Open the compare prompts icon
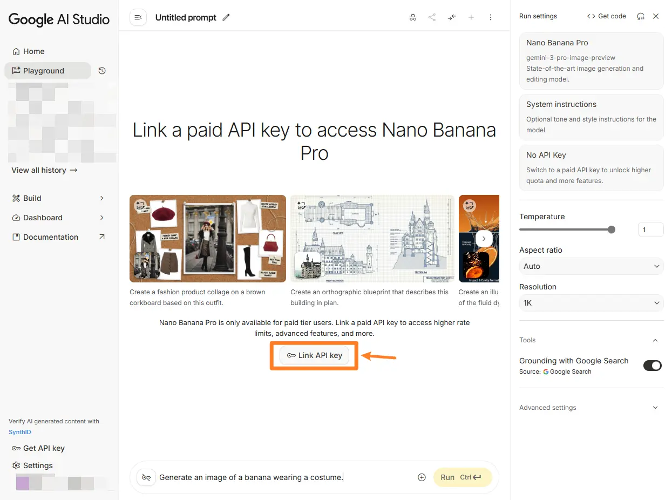Viewport: 672px width, 500px height. point(452,17)
